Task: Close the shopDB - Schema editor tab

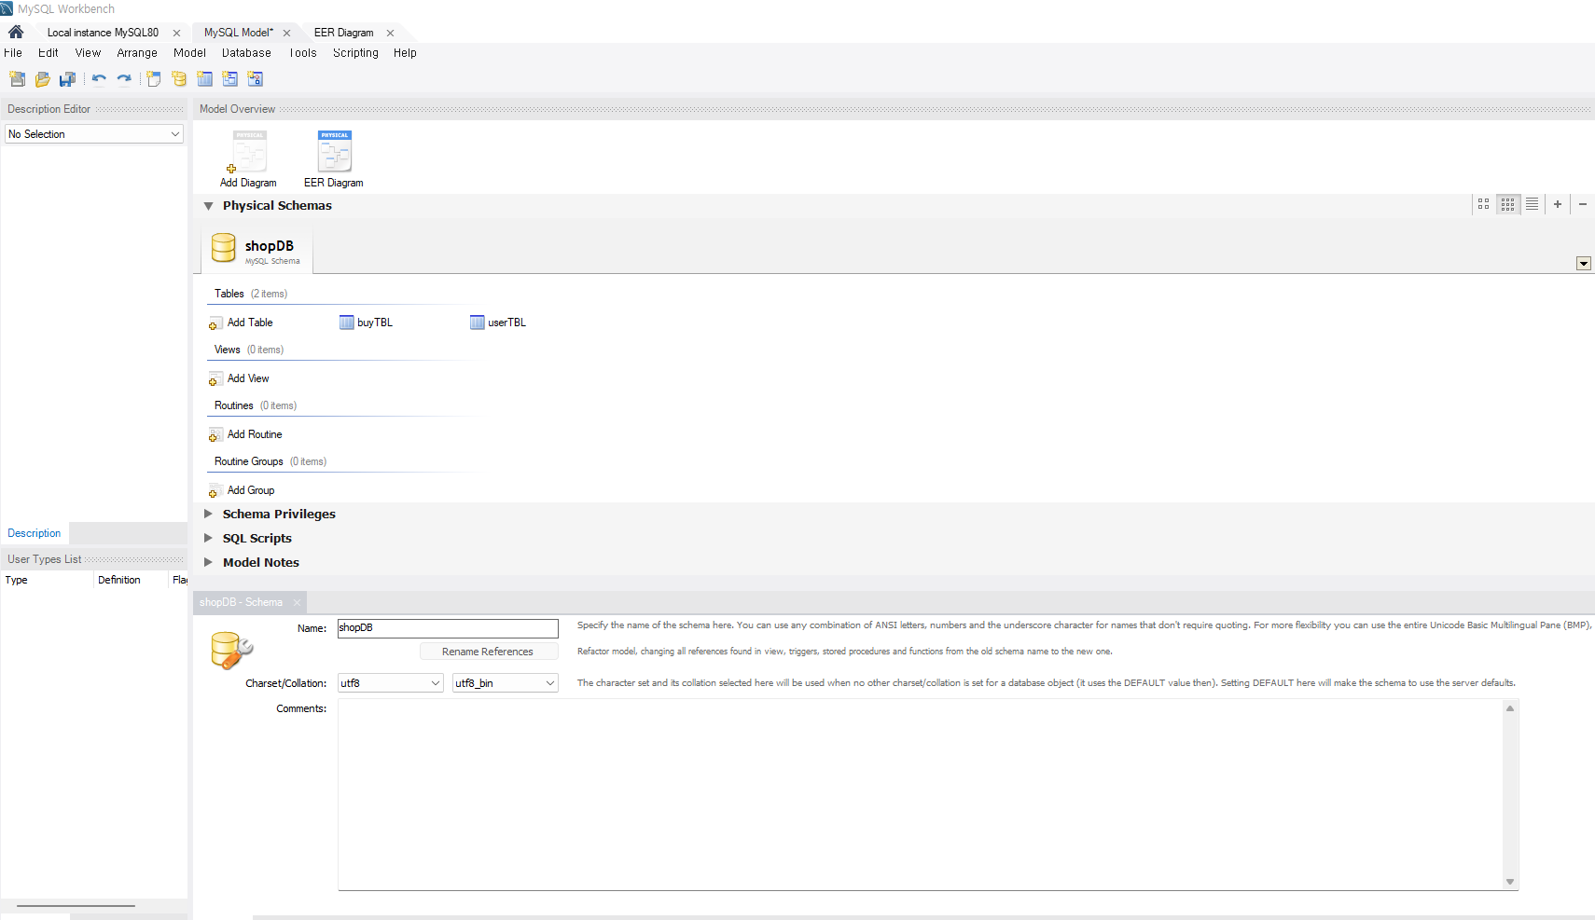Action: coord(297,602)
